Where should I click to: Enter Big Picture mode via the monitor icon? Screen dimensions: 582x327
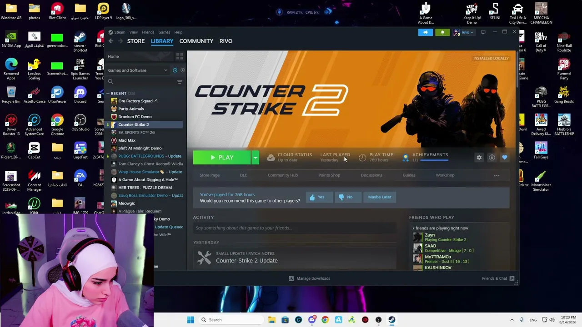pyautogui.click(x=483, y=32)
